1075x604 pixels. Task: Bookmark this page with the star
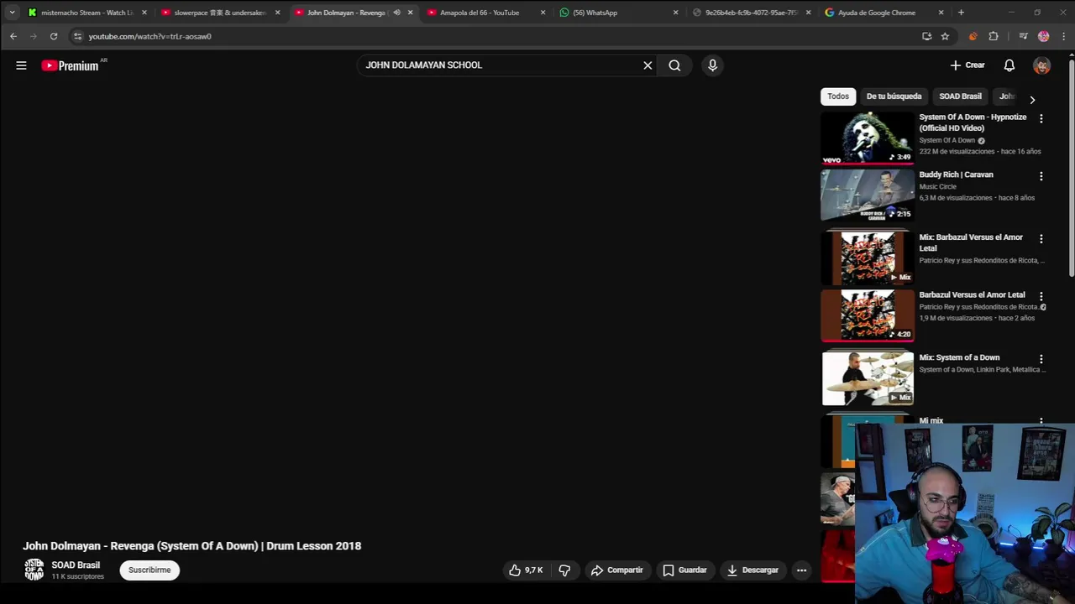945,36
